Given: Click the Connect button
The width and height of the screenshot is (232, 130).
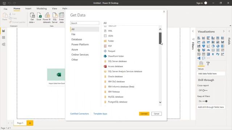Looking at the screenshot, I should [144, 114].
